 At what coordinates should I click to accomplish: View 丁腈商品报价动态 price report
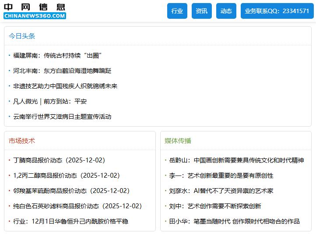[59, 160]
